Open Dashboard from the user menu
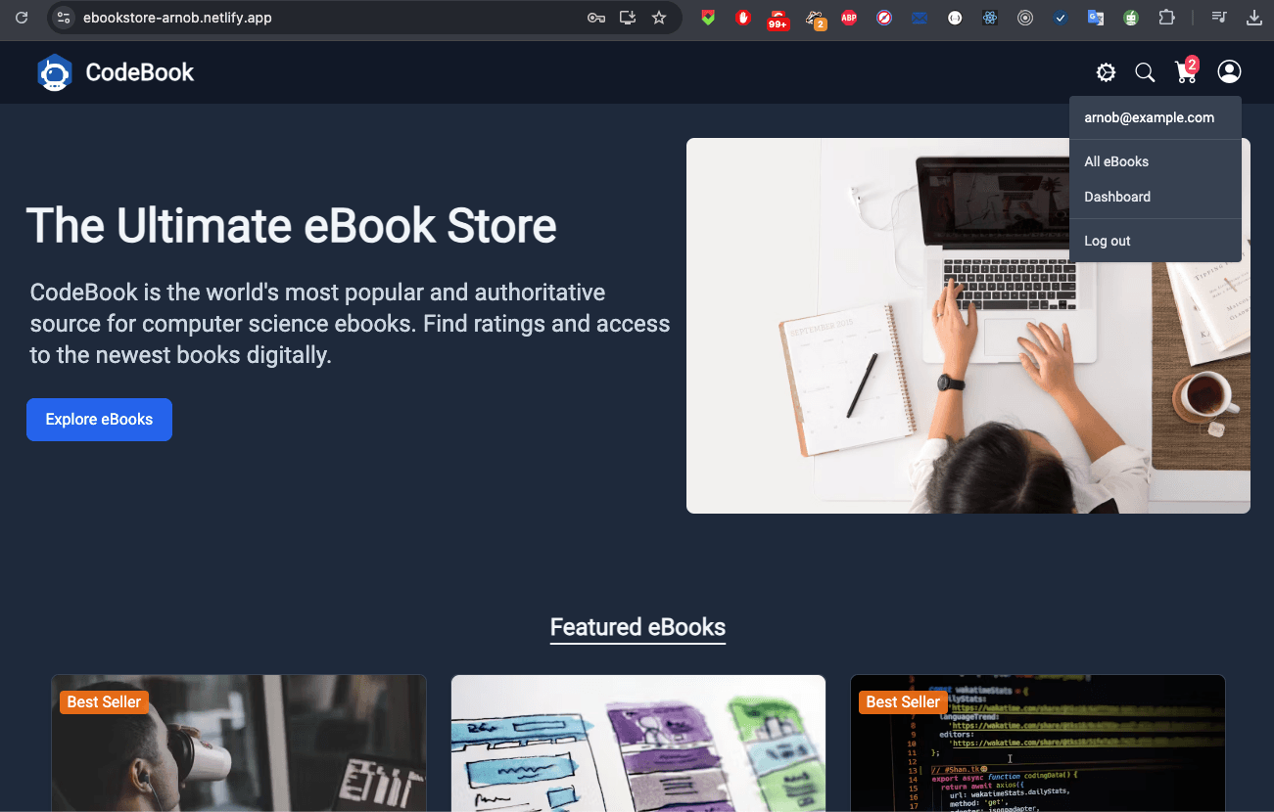This screenshot has width=1274, height=812. tap(1117, 197)
